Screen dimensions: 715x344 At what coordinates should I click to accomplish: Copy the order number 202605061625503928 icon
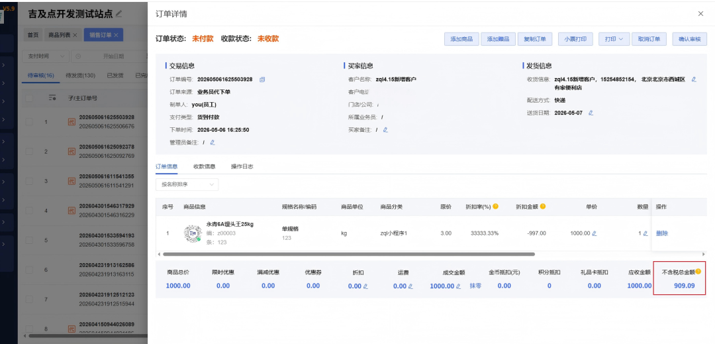tap(262, 80)
